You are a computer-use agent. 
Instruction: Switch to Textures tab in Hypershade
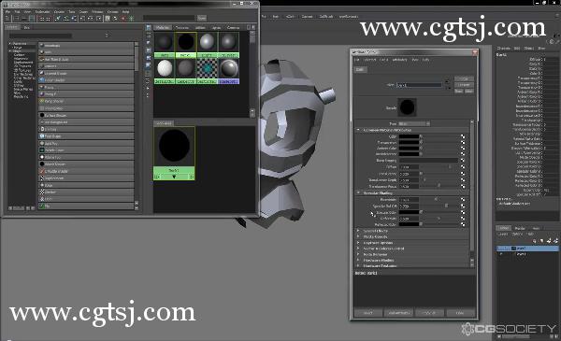coord(182,27)
